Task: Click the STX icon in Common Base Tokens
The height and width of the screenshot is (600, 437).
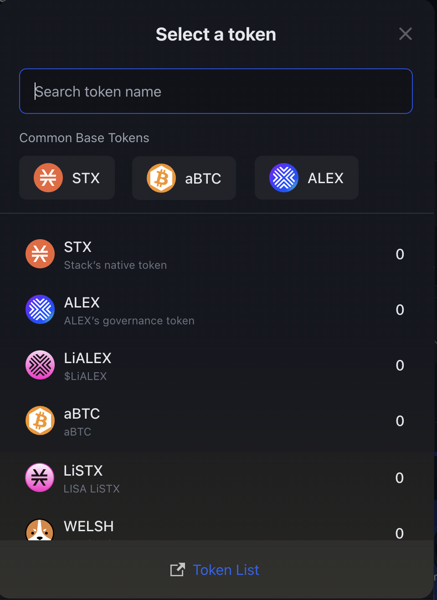Action: click(48, 178)
